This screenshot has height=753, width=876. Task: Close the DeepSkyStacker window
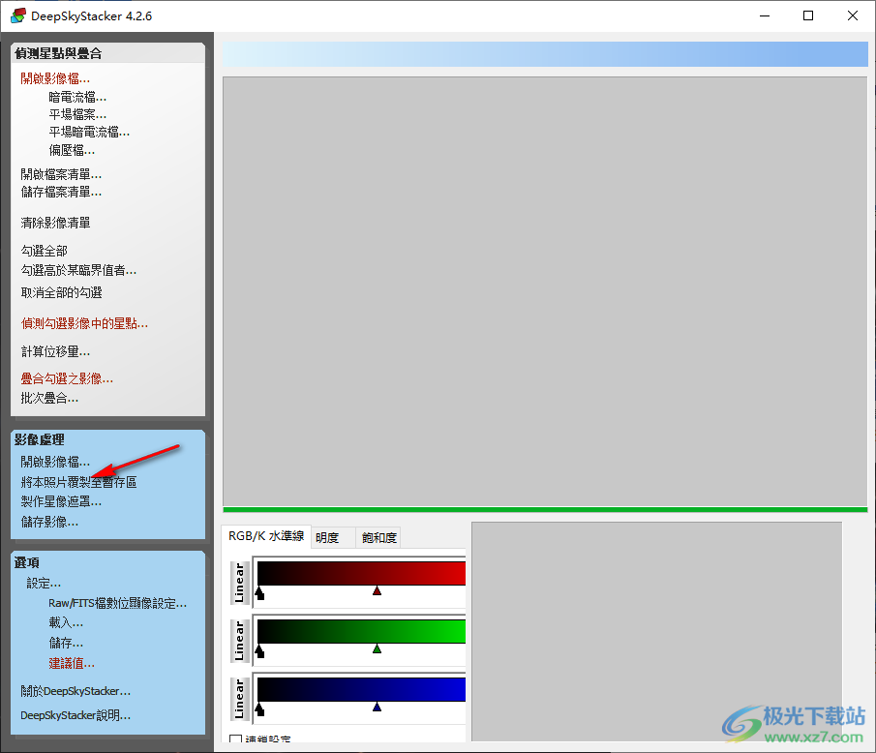click(x=853, y=15)
